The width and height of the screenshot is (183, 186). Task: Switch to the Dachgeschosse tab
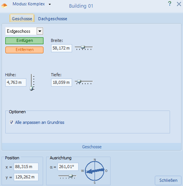pyautogui.click(x=53, y=19)
